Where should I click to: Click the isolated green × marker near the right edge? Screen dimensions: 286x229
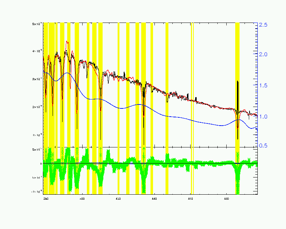click(249, 159)
